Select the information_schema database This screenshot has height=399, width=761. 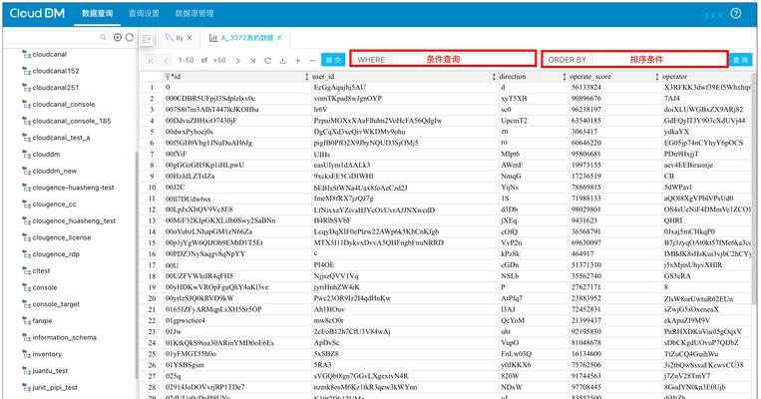[x=65, y=337]
